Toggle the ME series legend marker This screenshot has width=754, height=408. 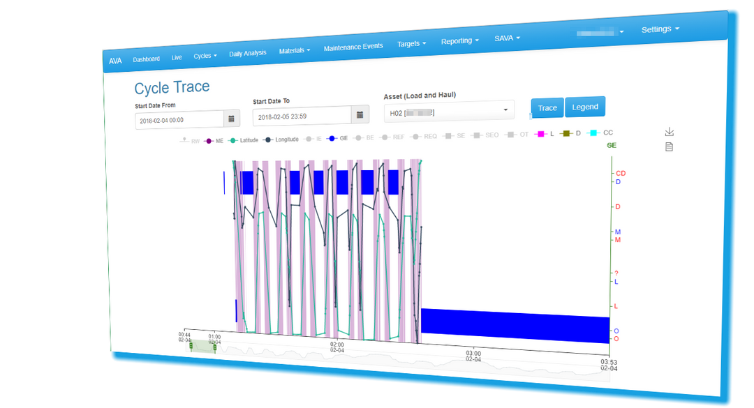coord(208,141)
